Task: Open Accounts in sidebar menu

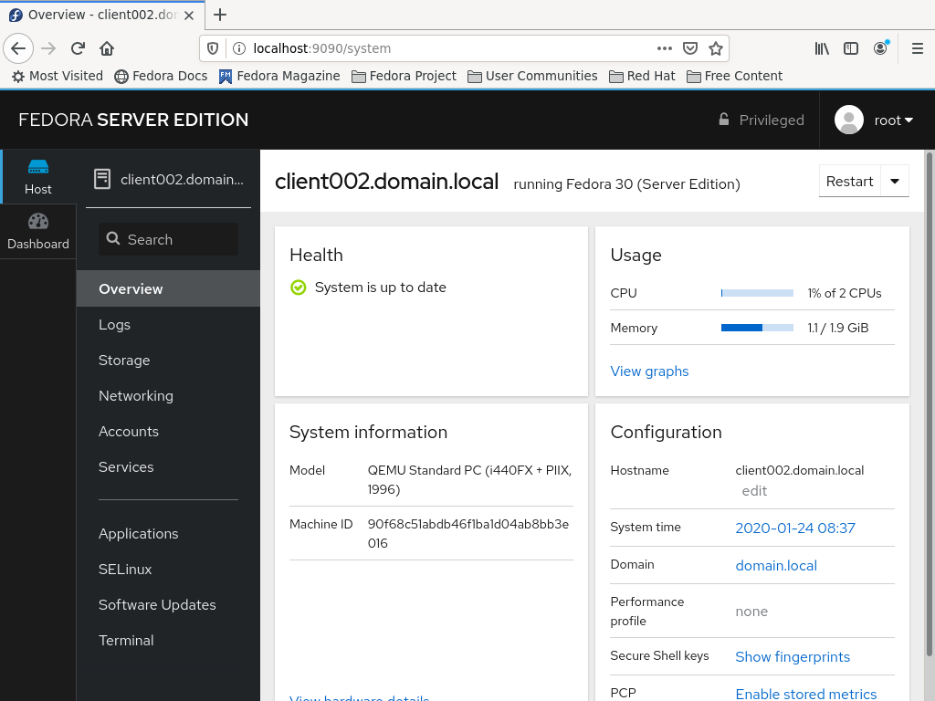Action: 168,432
